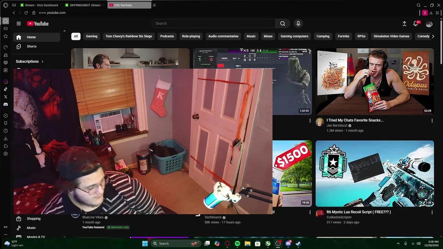Go back to previous page
Viewport: 443px width, 249px height.
[14, 13]
